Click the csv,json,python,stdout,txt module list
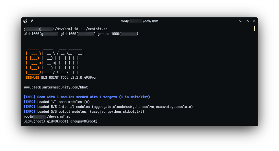 [x=123, y=111]
